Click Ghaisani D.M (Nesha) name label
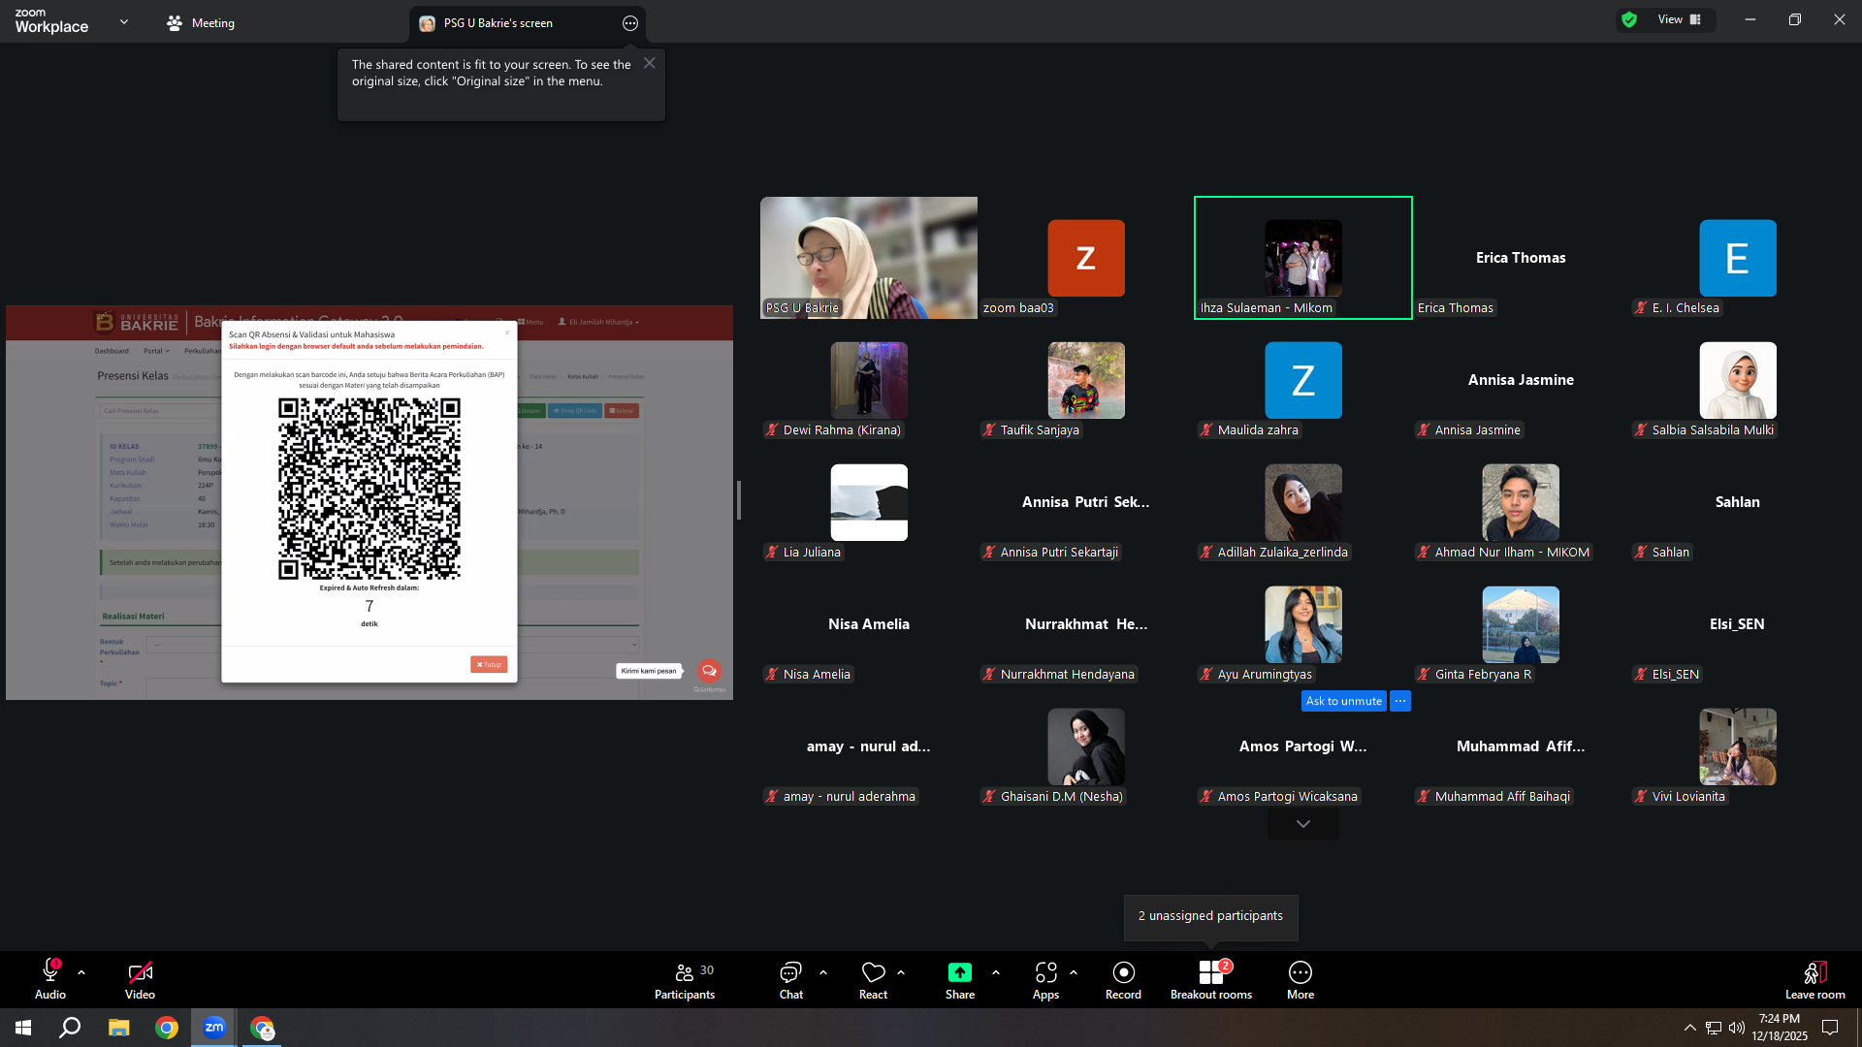The width and height of the screenshot is (1862, 1047). pos(1061,797)
